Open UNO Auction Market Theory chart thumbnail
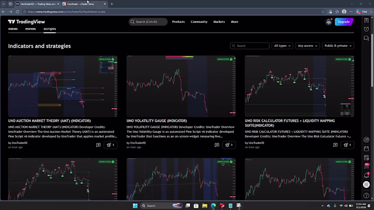The image size is (374, 210). click(x=63, y=86)
